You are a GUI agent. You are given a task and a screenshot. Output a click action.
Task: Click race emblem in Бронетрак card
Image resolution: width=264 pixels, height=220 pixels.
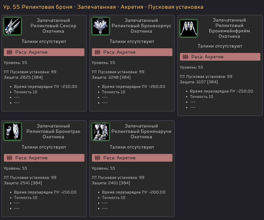point(10,158)
